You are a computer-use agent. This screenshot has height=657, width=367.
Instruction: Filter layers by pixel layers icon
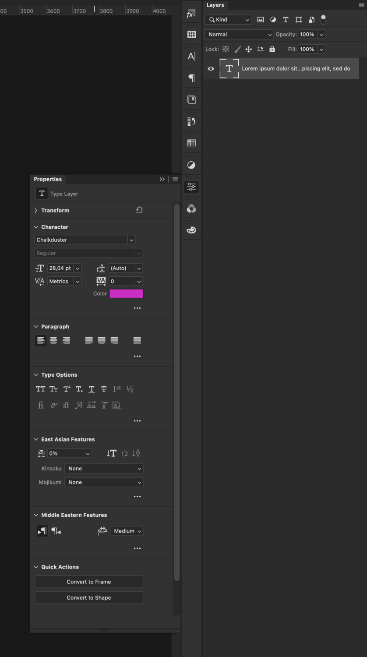coord(261,20)
